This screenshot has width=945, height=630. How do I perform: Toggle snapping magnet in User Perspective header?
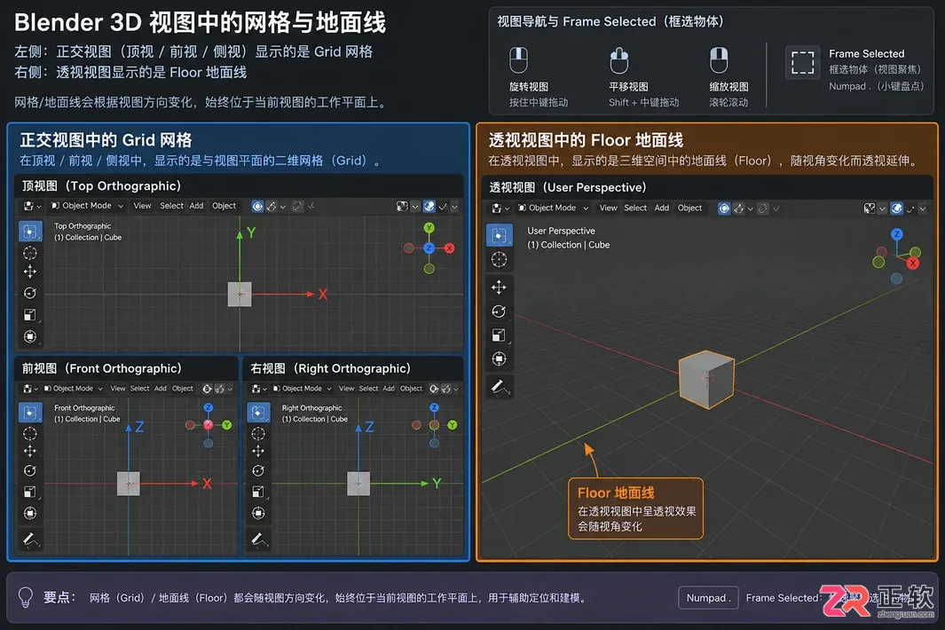(739, 209)
